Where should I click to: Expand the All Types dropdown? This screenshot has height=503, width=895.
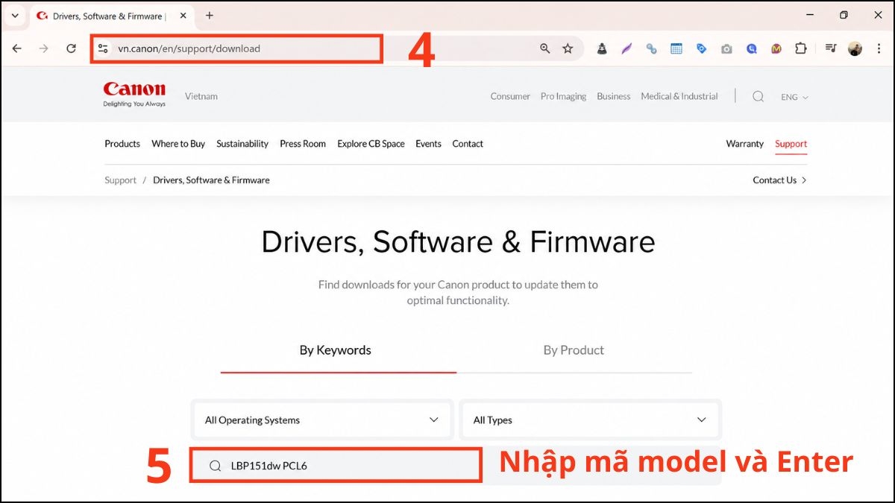point(590,420)
